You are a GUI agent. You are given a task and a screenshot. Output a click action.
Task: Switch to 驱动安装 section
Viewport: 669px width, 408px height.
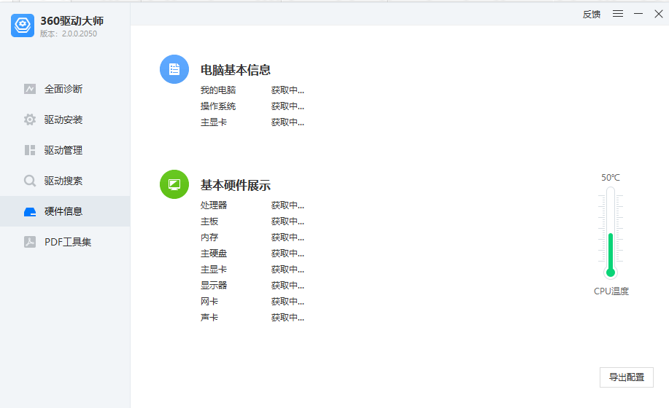[x=65, y=119]
